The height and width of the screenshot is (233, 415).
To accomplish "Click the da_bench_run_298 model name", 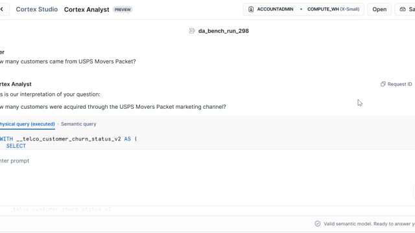I will (223, 31).
